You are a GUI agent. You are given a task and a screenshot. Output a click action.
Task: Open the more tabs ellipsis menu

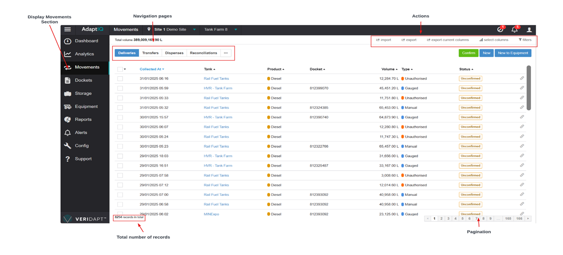pyautogui.click(x=226, y=53)
